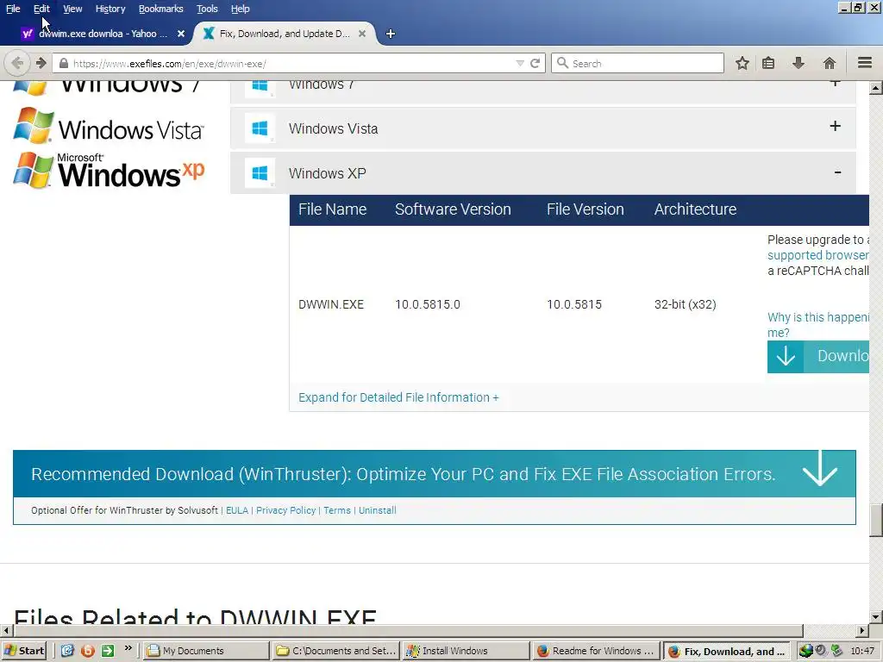
Task: Switch to My Documents taskbar window
Action: coord(206,651)
